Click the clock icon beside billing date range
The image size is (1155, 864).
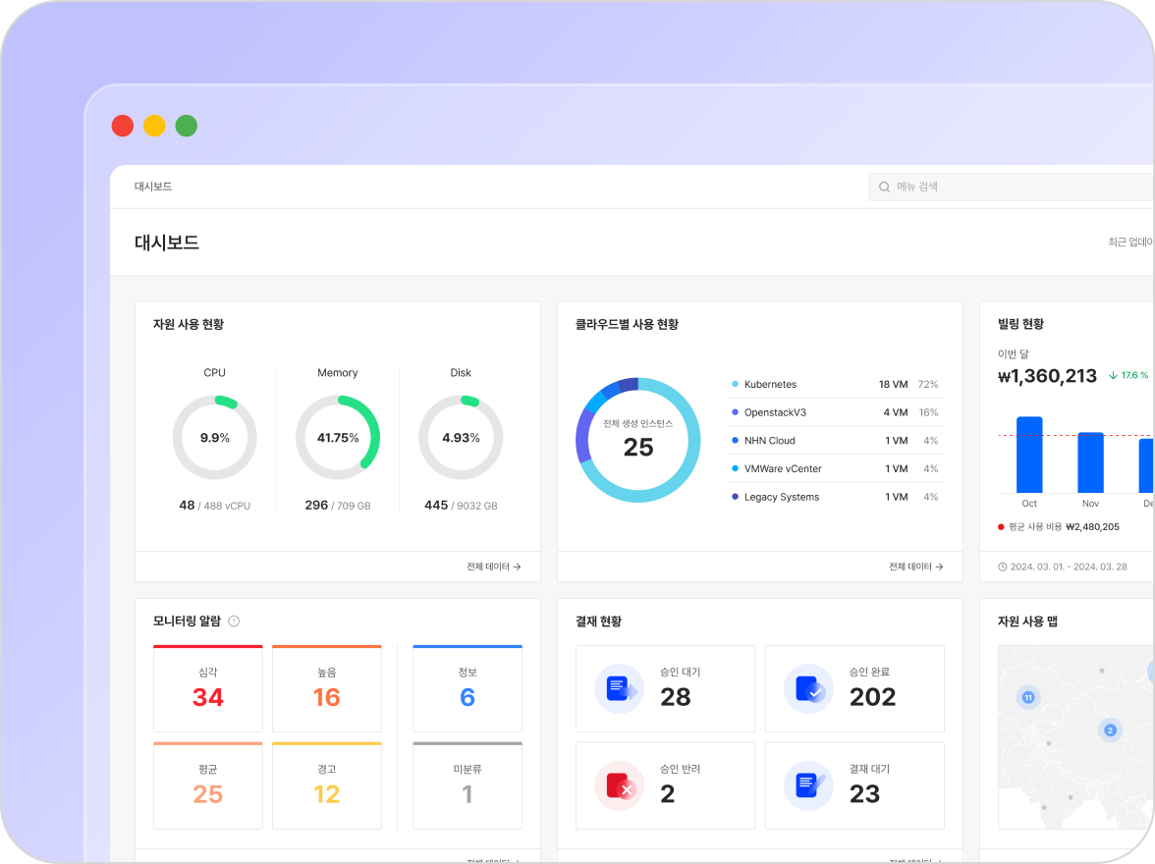[1002, 567]
